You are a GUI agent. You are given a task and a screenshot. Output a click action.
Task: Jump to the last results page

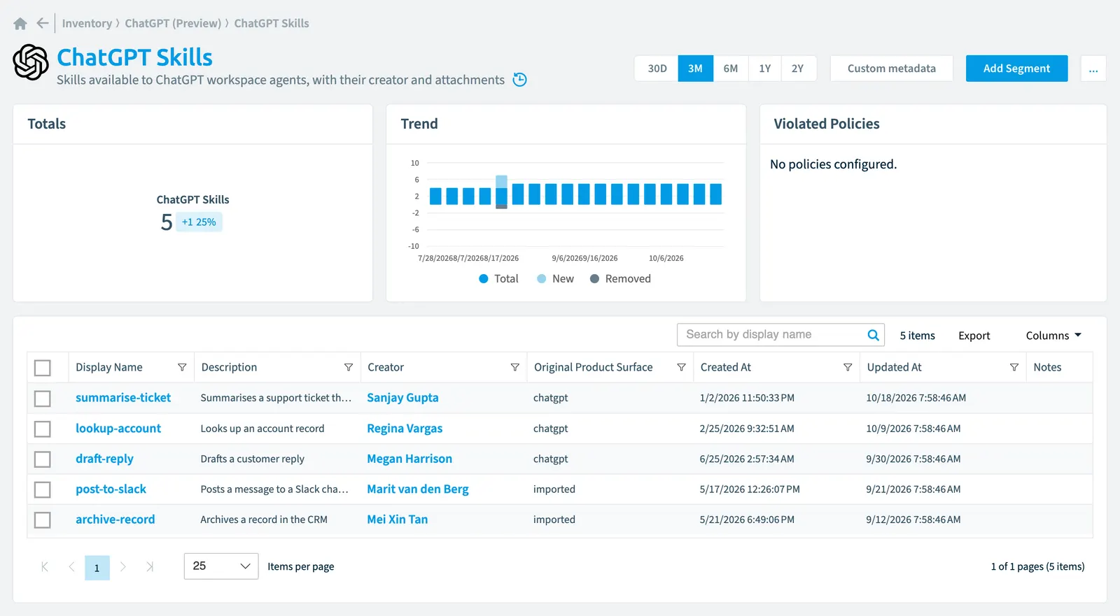pyautogui.click(x=150, y=567)
